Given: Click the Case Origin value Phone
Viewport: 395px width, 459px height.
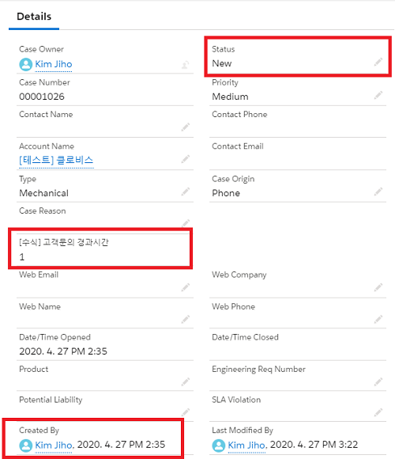Looking at the screenshot, I should (x=226, y=193).
